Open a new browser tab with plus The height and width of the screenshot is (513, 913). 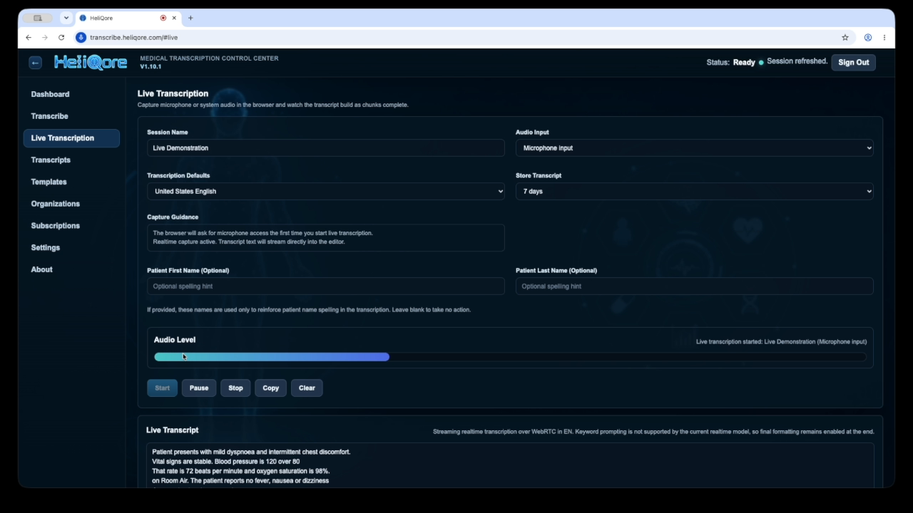(190, 18)
